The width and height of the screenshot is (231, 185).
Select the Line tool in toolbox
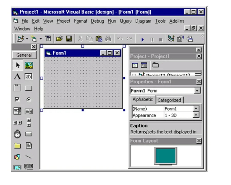point(28,157)
